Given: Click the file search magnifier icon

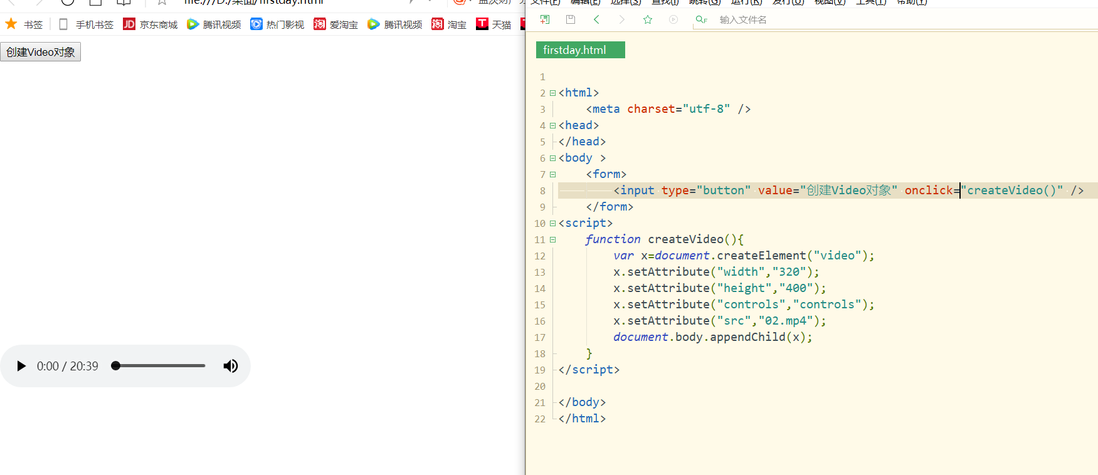Looking at the screenshot, I should [x=701, y=19].
